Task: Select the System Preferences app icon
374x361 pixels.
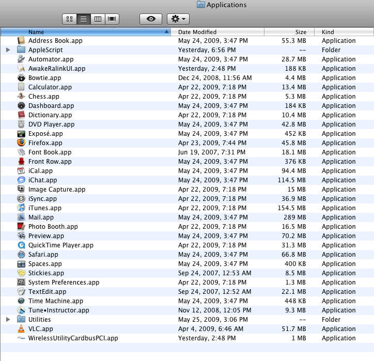Action: 21,282
